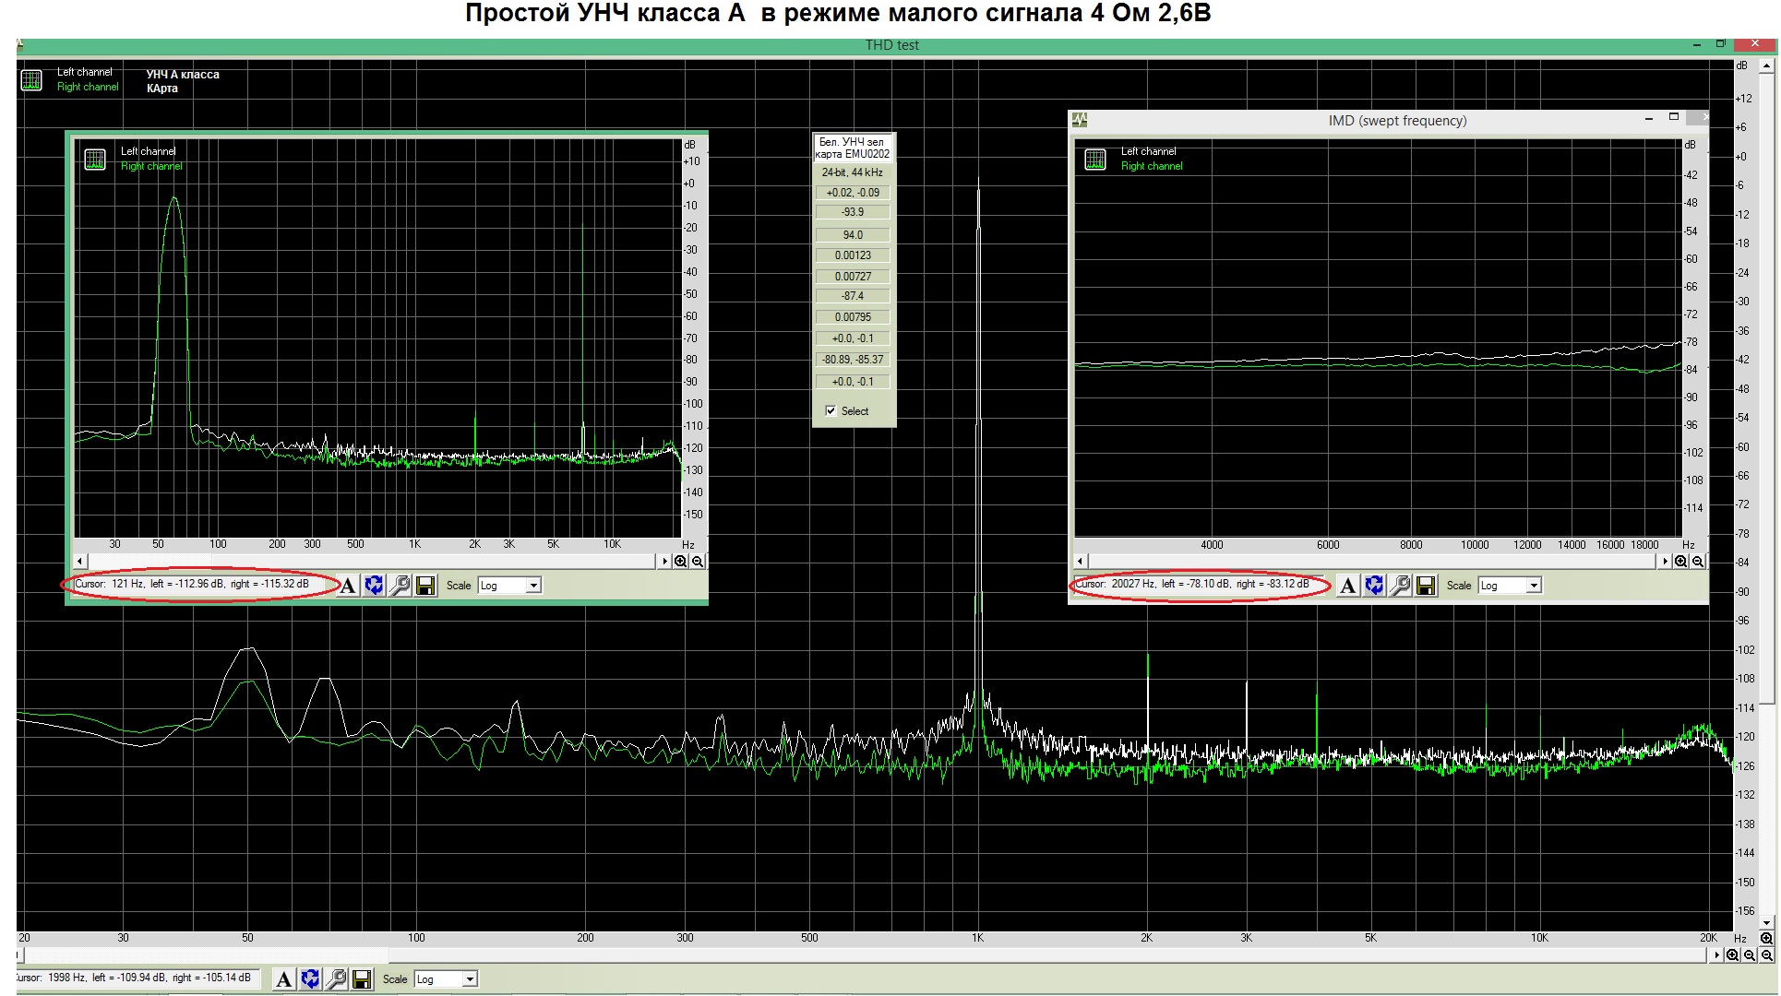Save IMD graph with floppy disk icon
The width and height of the screenshot is (1781, 996).
click(x=1426, y=586)
